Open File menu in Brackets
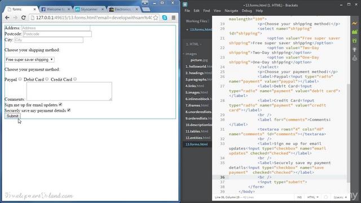The height and width of the screenshot is (203, 361). [x=187, y=11]
